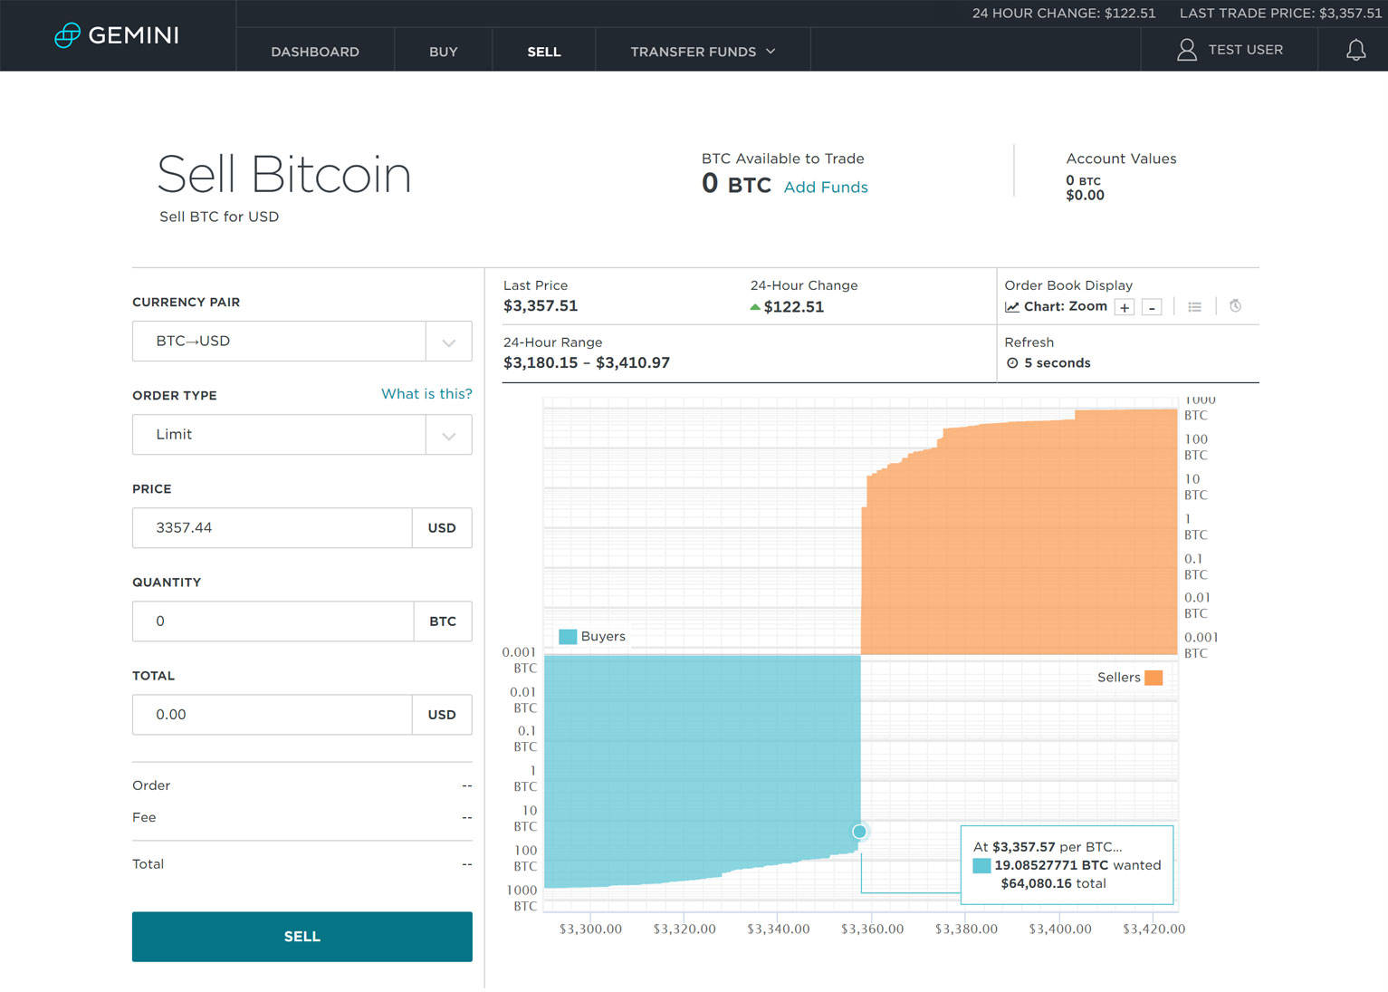Zoom in the order book chart
Image resolution: width=1388 pixels, height=992 pixels.
tap(1125, 307)
